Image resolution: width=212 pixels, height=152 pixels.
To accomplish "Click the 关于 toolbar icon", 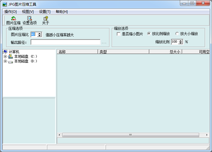I will pyautogui.click(x=46, y=18).
